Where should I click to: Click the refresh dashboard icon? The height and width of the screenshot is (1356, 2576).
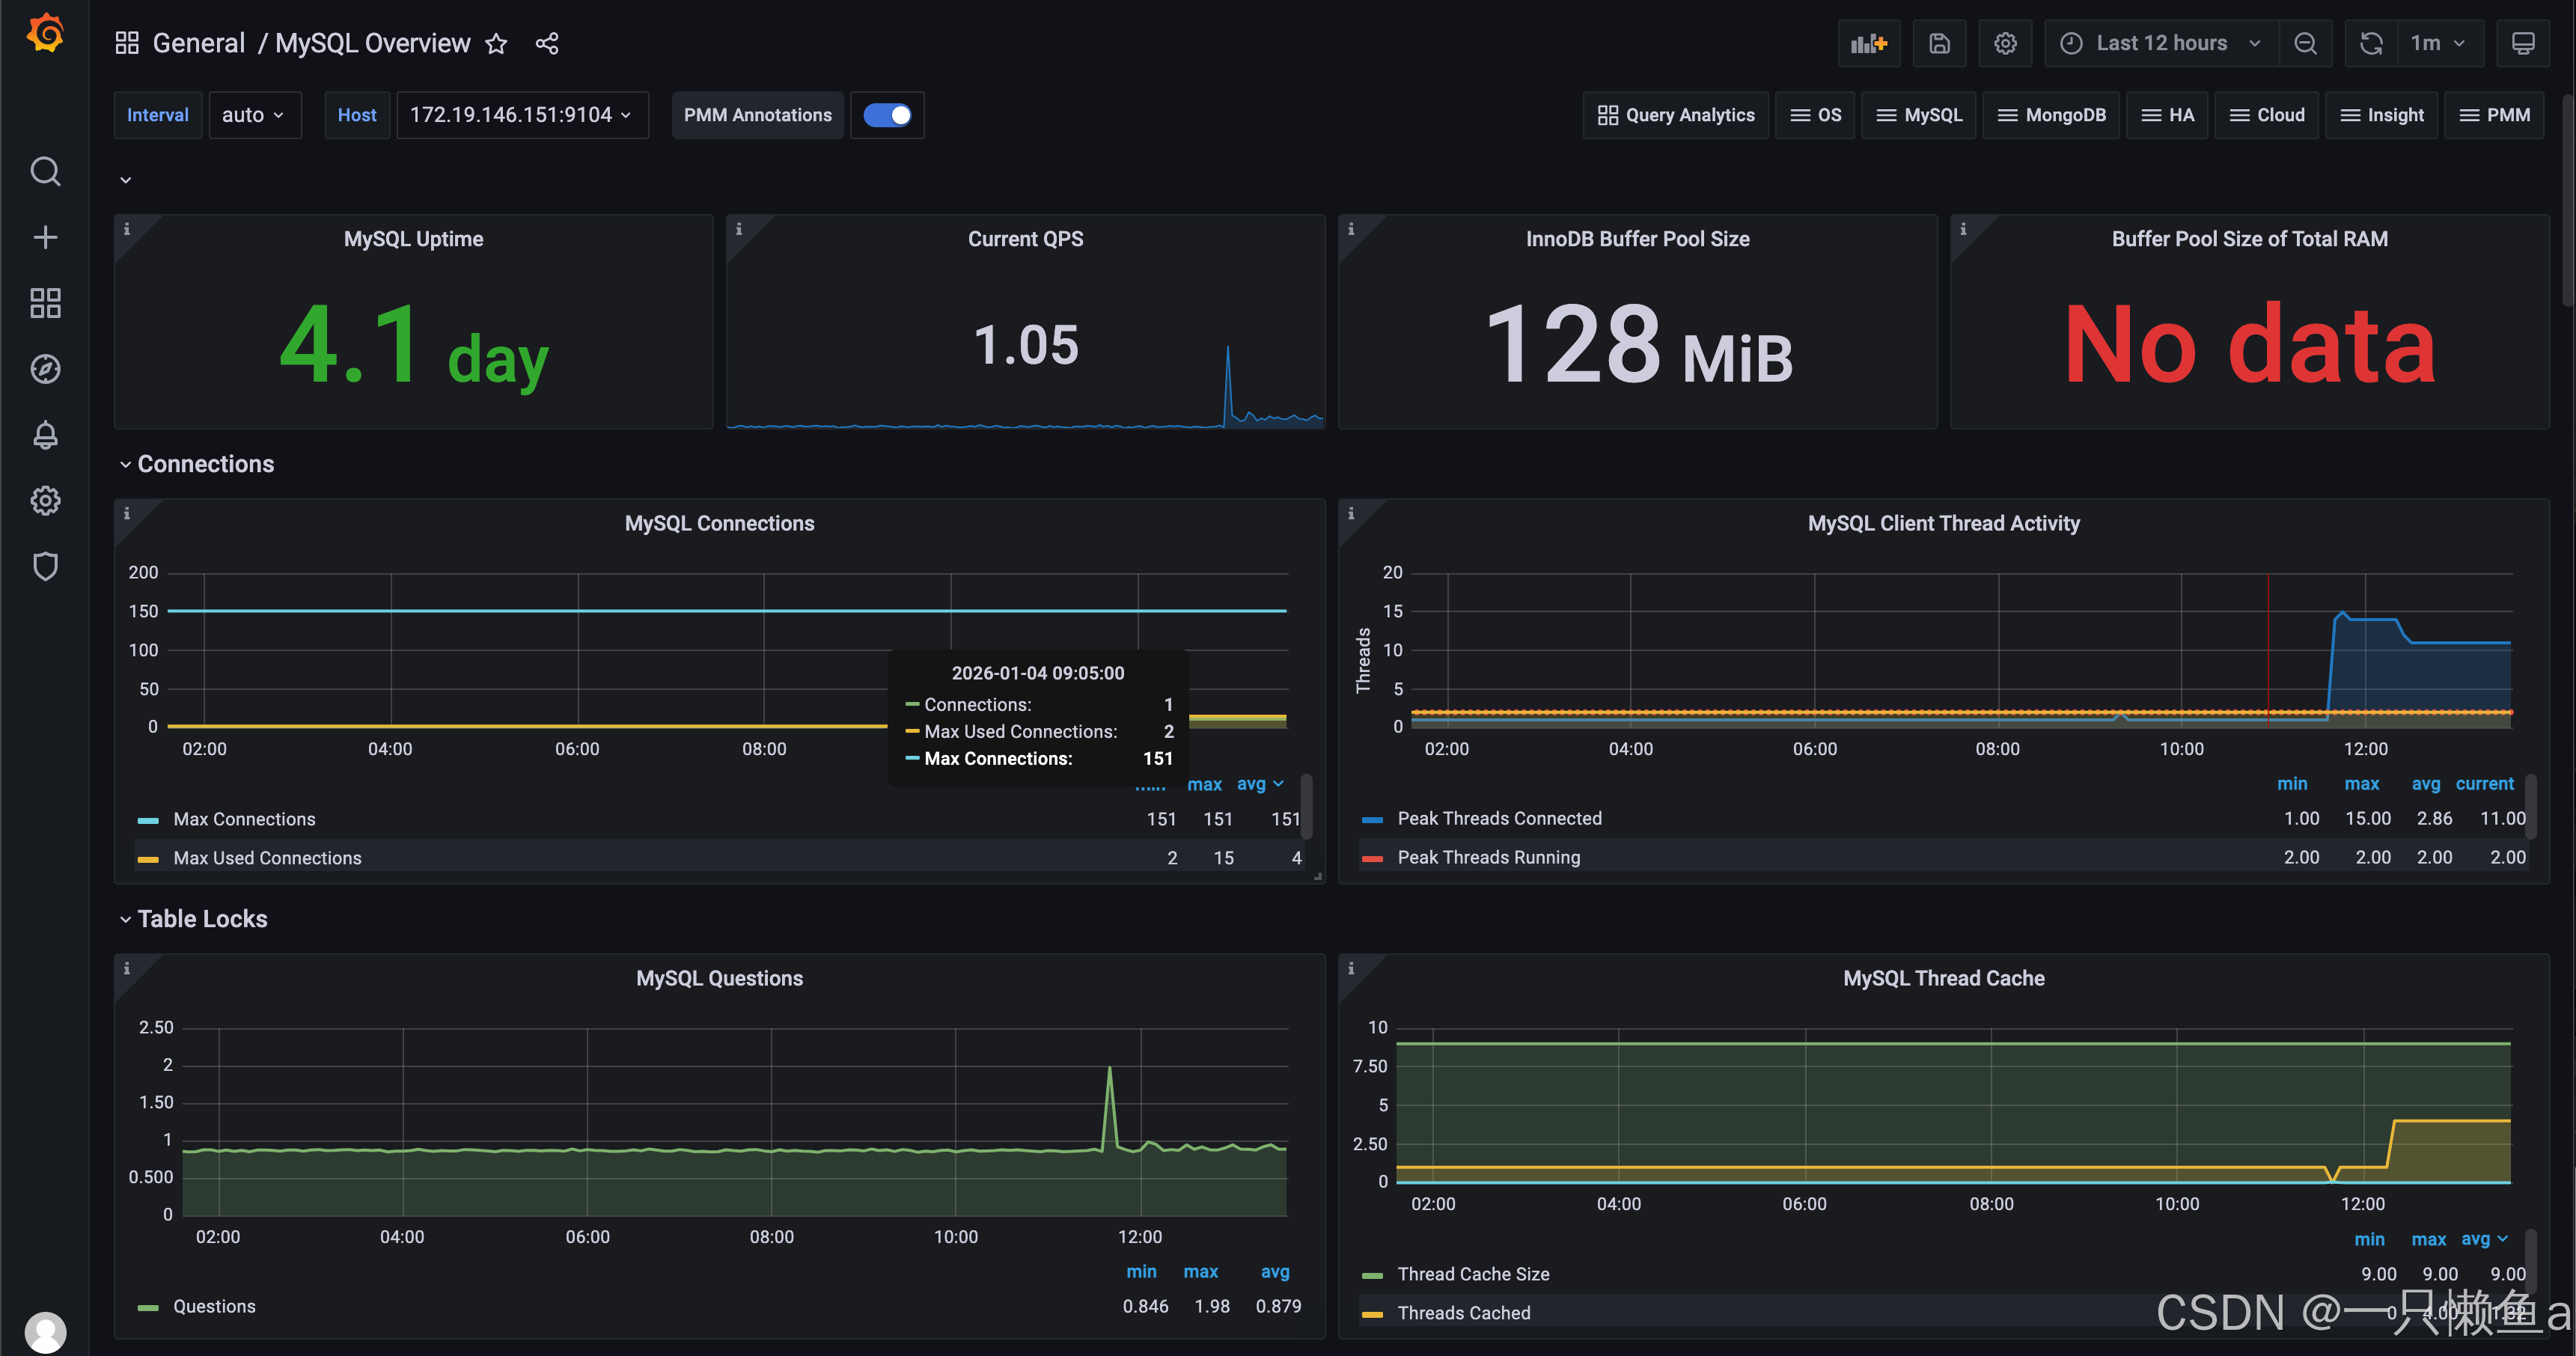pos(2371,43)
